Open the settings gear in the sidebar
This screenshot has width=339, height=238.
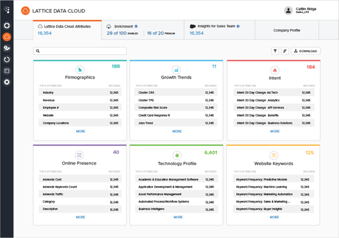click(7, 82)
